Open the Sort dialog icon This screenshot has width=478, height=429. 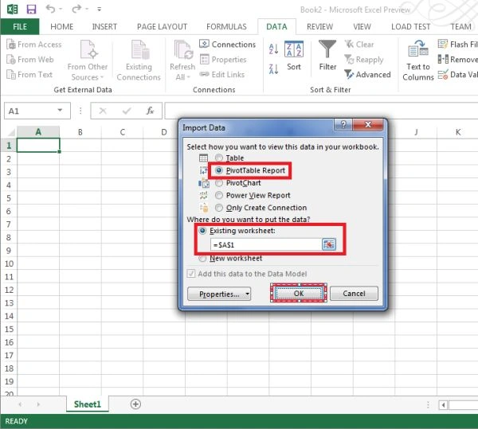pyautogui.click(x=293, y=49)
